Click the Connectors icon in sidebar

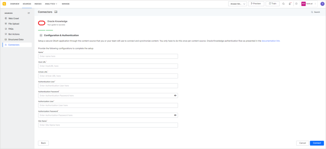(x=6, y=45)
